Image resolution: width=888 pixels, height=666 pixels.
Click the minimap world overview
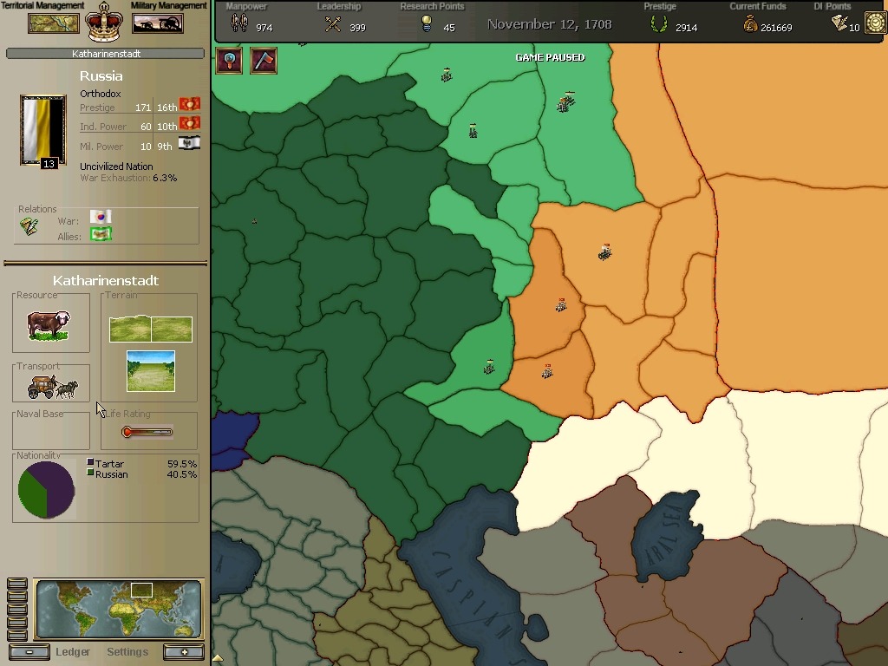pos(118,609)
